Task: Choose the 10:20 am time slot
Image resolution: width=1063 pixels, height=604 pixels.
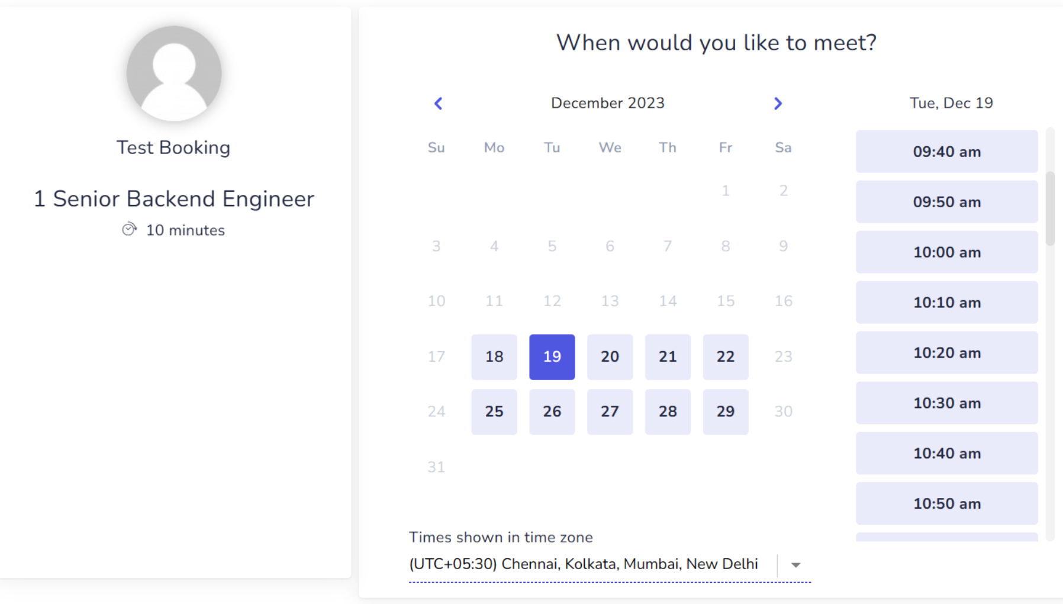Action: coord(947,353)
